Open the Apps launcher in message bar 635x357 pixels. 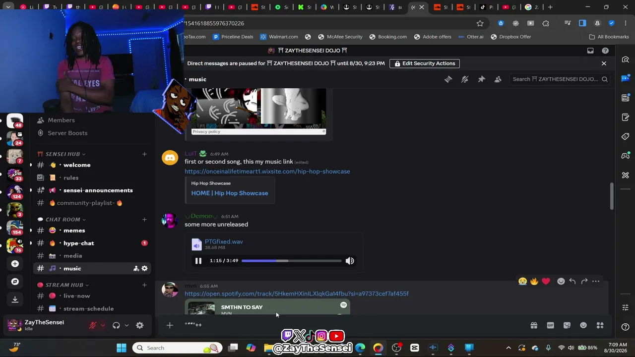pyautogui.click(x=600, y=325)
